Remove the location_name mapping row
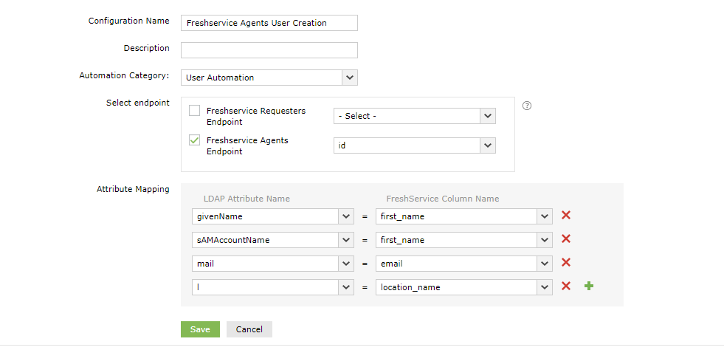 tap(566, 286)
